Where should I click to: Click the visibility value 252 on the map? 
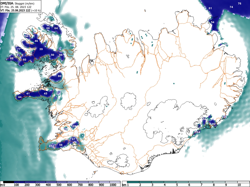pyautogui.click(x=51, y=146)
